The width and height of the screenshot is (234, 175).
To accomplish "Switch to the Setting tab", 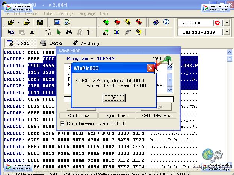I will [86, 43].
